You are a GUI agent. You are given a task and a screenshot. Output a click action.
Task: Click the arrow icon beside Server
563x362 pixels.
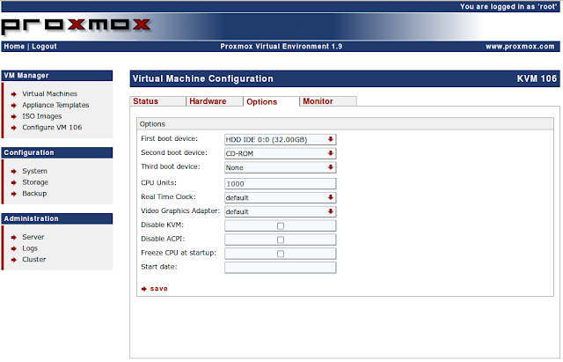click(x=14, y=237)
